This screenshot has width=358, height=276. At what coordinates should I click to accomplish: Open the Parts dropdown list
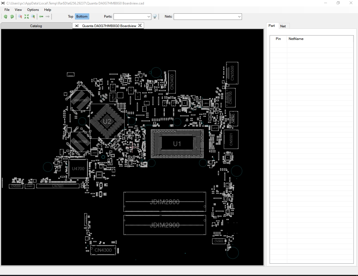click(x=149, y=17)
